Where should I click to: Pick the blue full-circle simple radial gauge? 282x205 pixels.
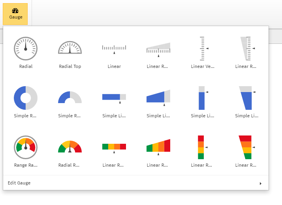(26, 98)
